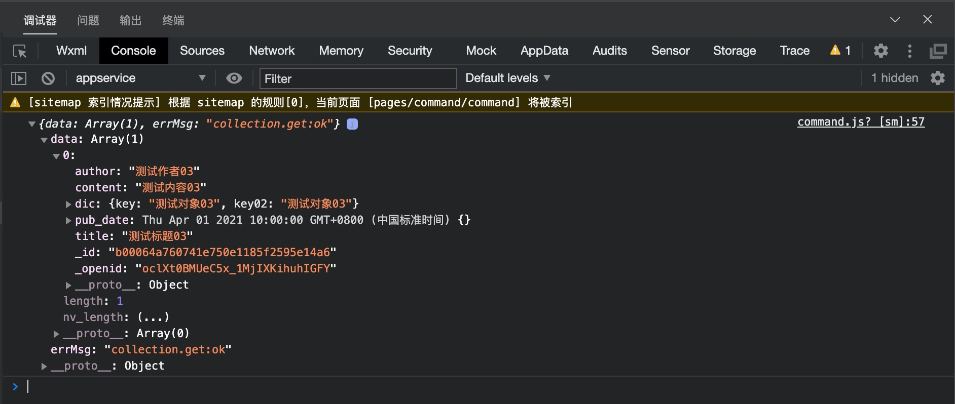Viewport: 955px width, 404px height.
Task: Expand the last __proto__: Object node
Action: click(x=44, y=366)
